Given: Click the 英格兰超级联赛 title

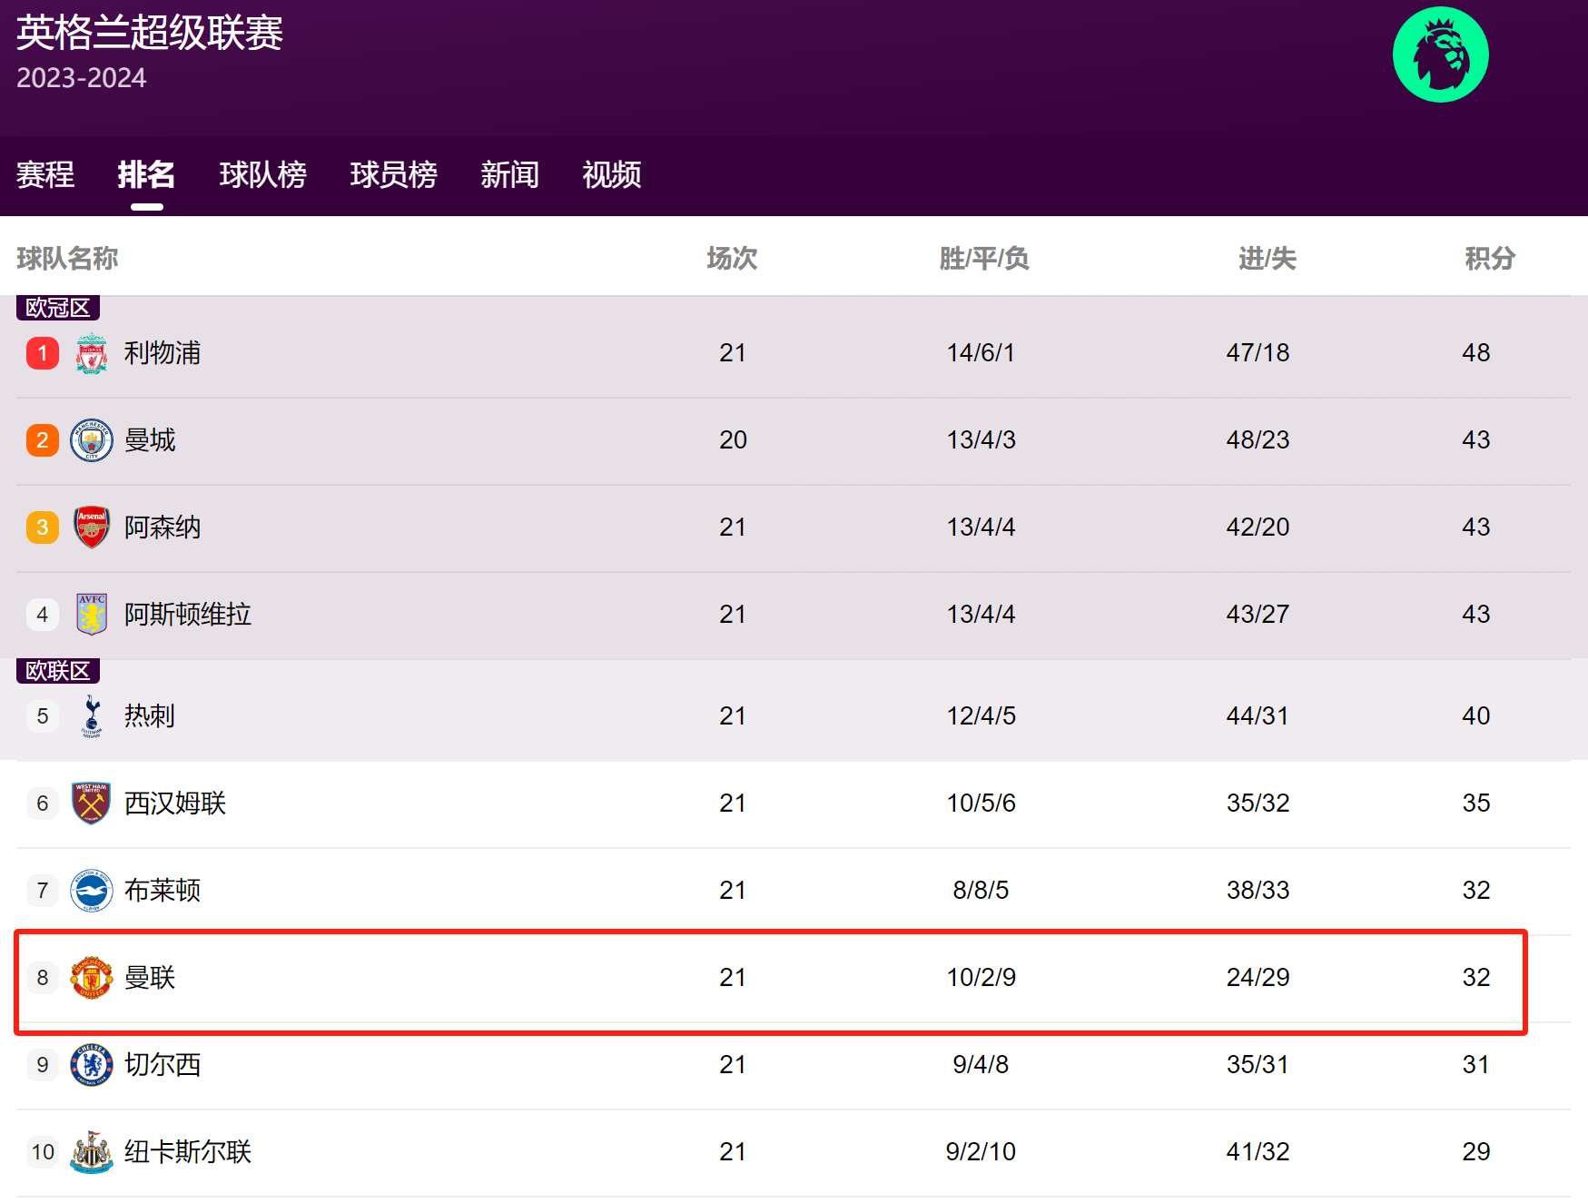Looking at the screenshot, I should [150, 34].
